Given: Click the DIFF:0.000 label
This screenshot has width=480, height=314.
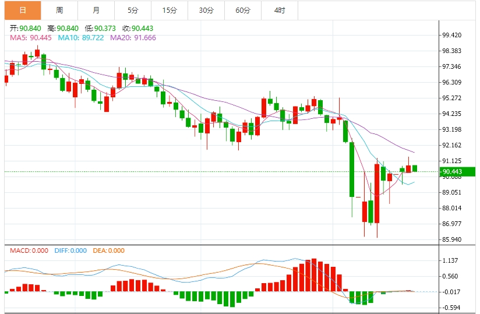Looking at the screenshot, I should point(70,251).
